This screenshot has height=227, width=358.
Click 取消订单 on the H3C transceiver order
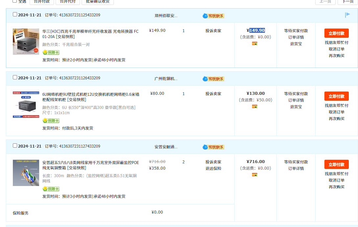[x=336, y=49]
